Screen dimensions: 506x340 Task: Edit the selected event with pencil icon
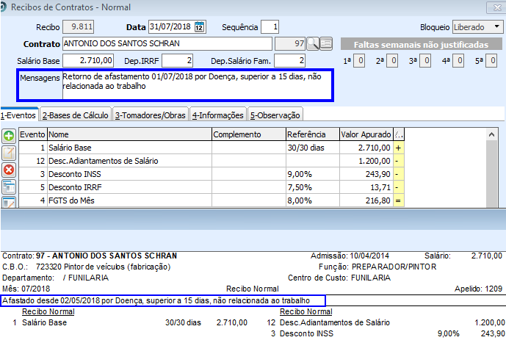coord(9,153)
